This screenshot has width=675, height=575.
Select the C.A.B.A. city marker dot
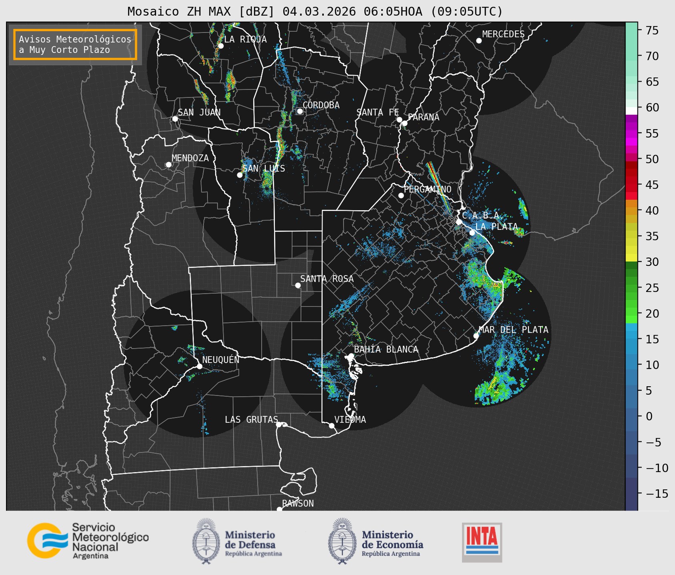click(459, 222)
